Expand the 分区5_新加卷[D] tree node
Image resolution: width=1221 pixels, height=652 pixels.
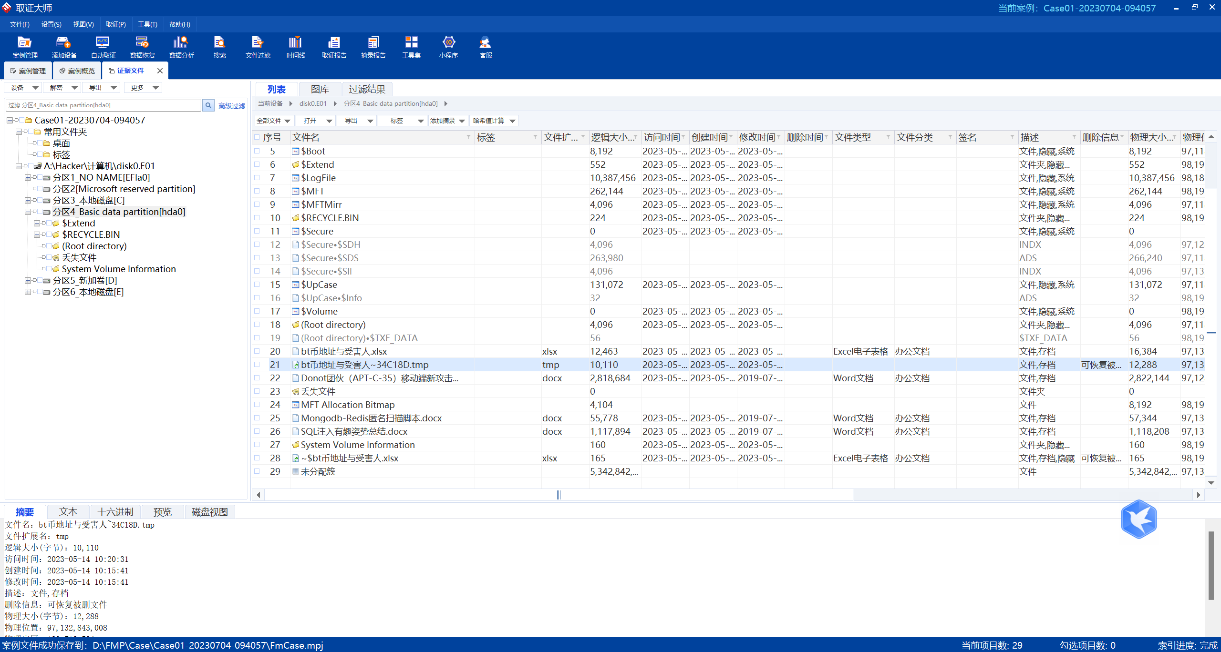coord(28,281)
